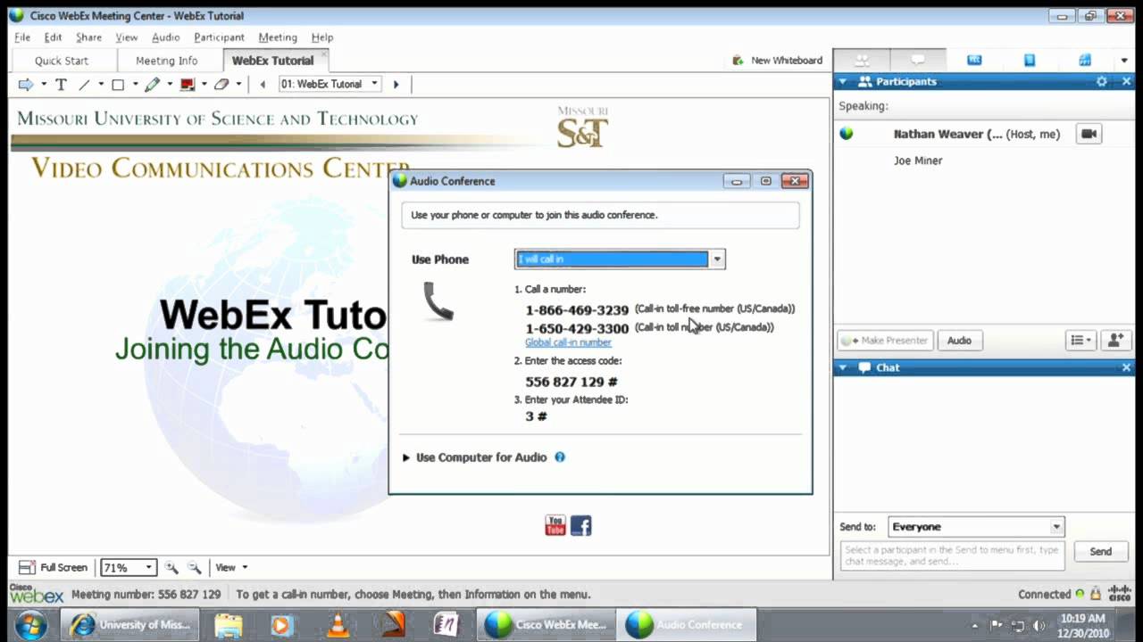This screenshot has width=1143, height=642.
Task: Open the Global call-in number link
Action: coord(568,342)
